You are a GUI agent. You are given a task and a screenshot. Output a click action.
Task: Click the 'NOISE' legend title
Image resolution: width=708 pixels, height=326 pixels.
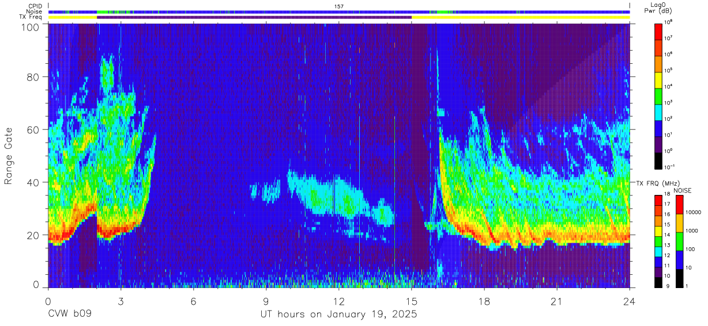point(683,190)
